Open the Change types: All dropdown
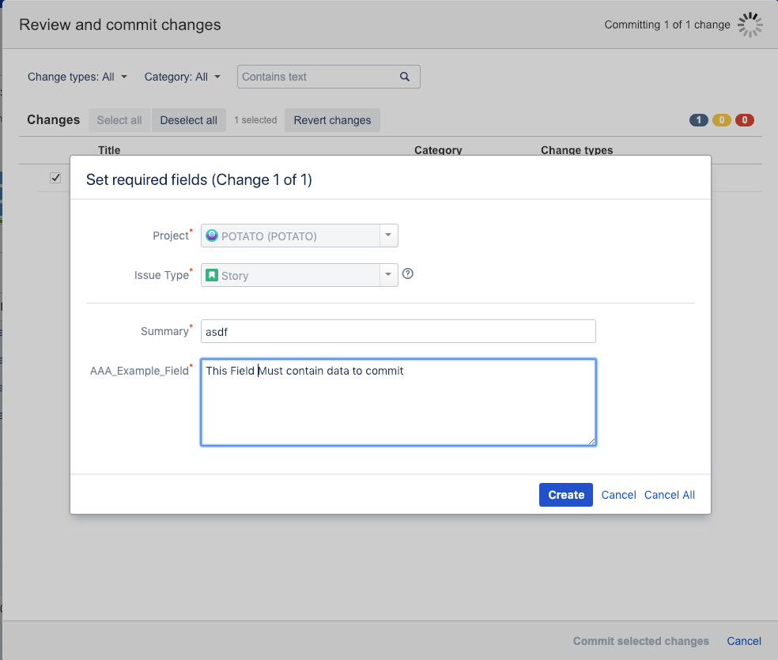This screenshot has width=778, height=660. pos(77,77)
